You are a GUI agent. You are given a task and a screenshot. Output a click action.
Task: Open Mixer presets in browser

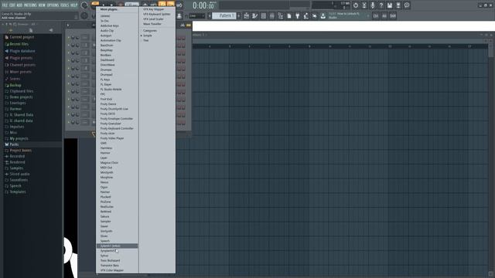(21, 72)
